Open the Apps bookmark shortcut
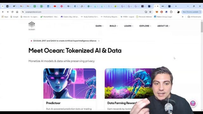The image size is (203, 114). [5, 17]
